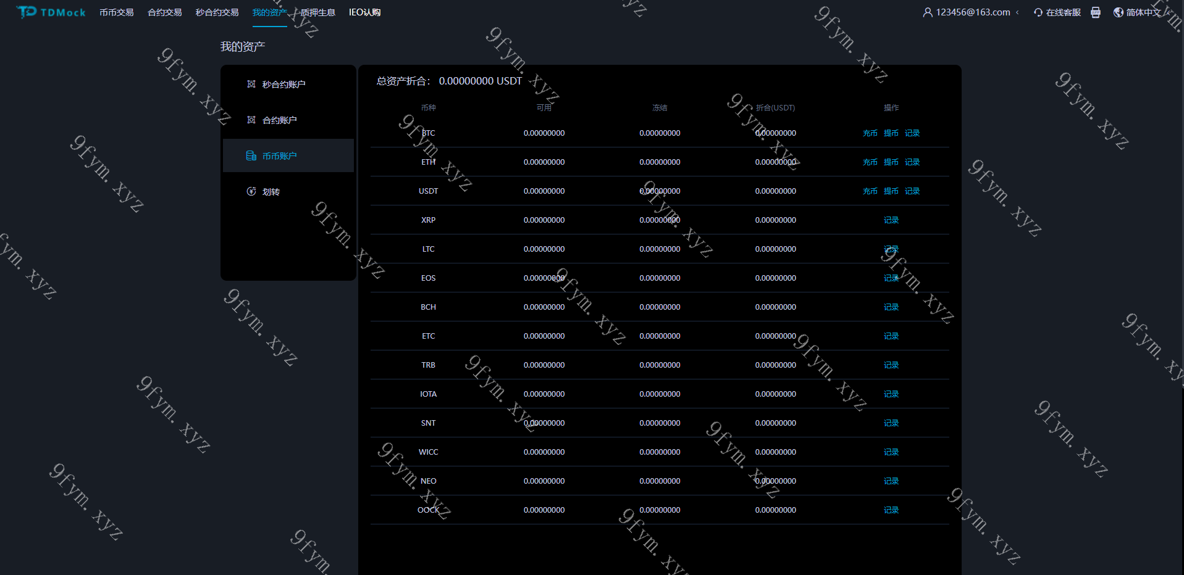This screenshot has width=1184, height=575.
Task: Click the online support headset icon
Action: coord(1038,12)
